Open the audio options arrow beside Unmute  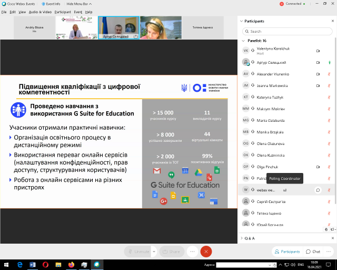(154, 252)
